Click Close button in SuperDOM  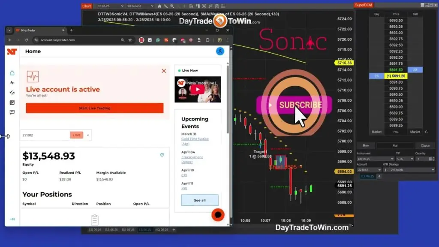(425, 146)
